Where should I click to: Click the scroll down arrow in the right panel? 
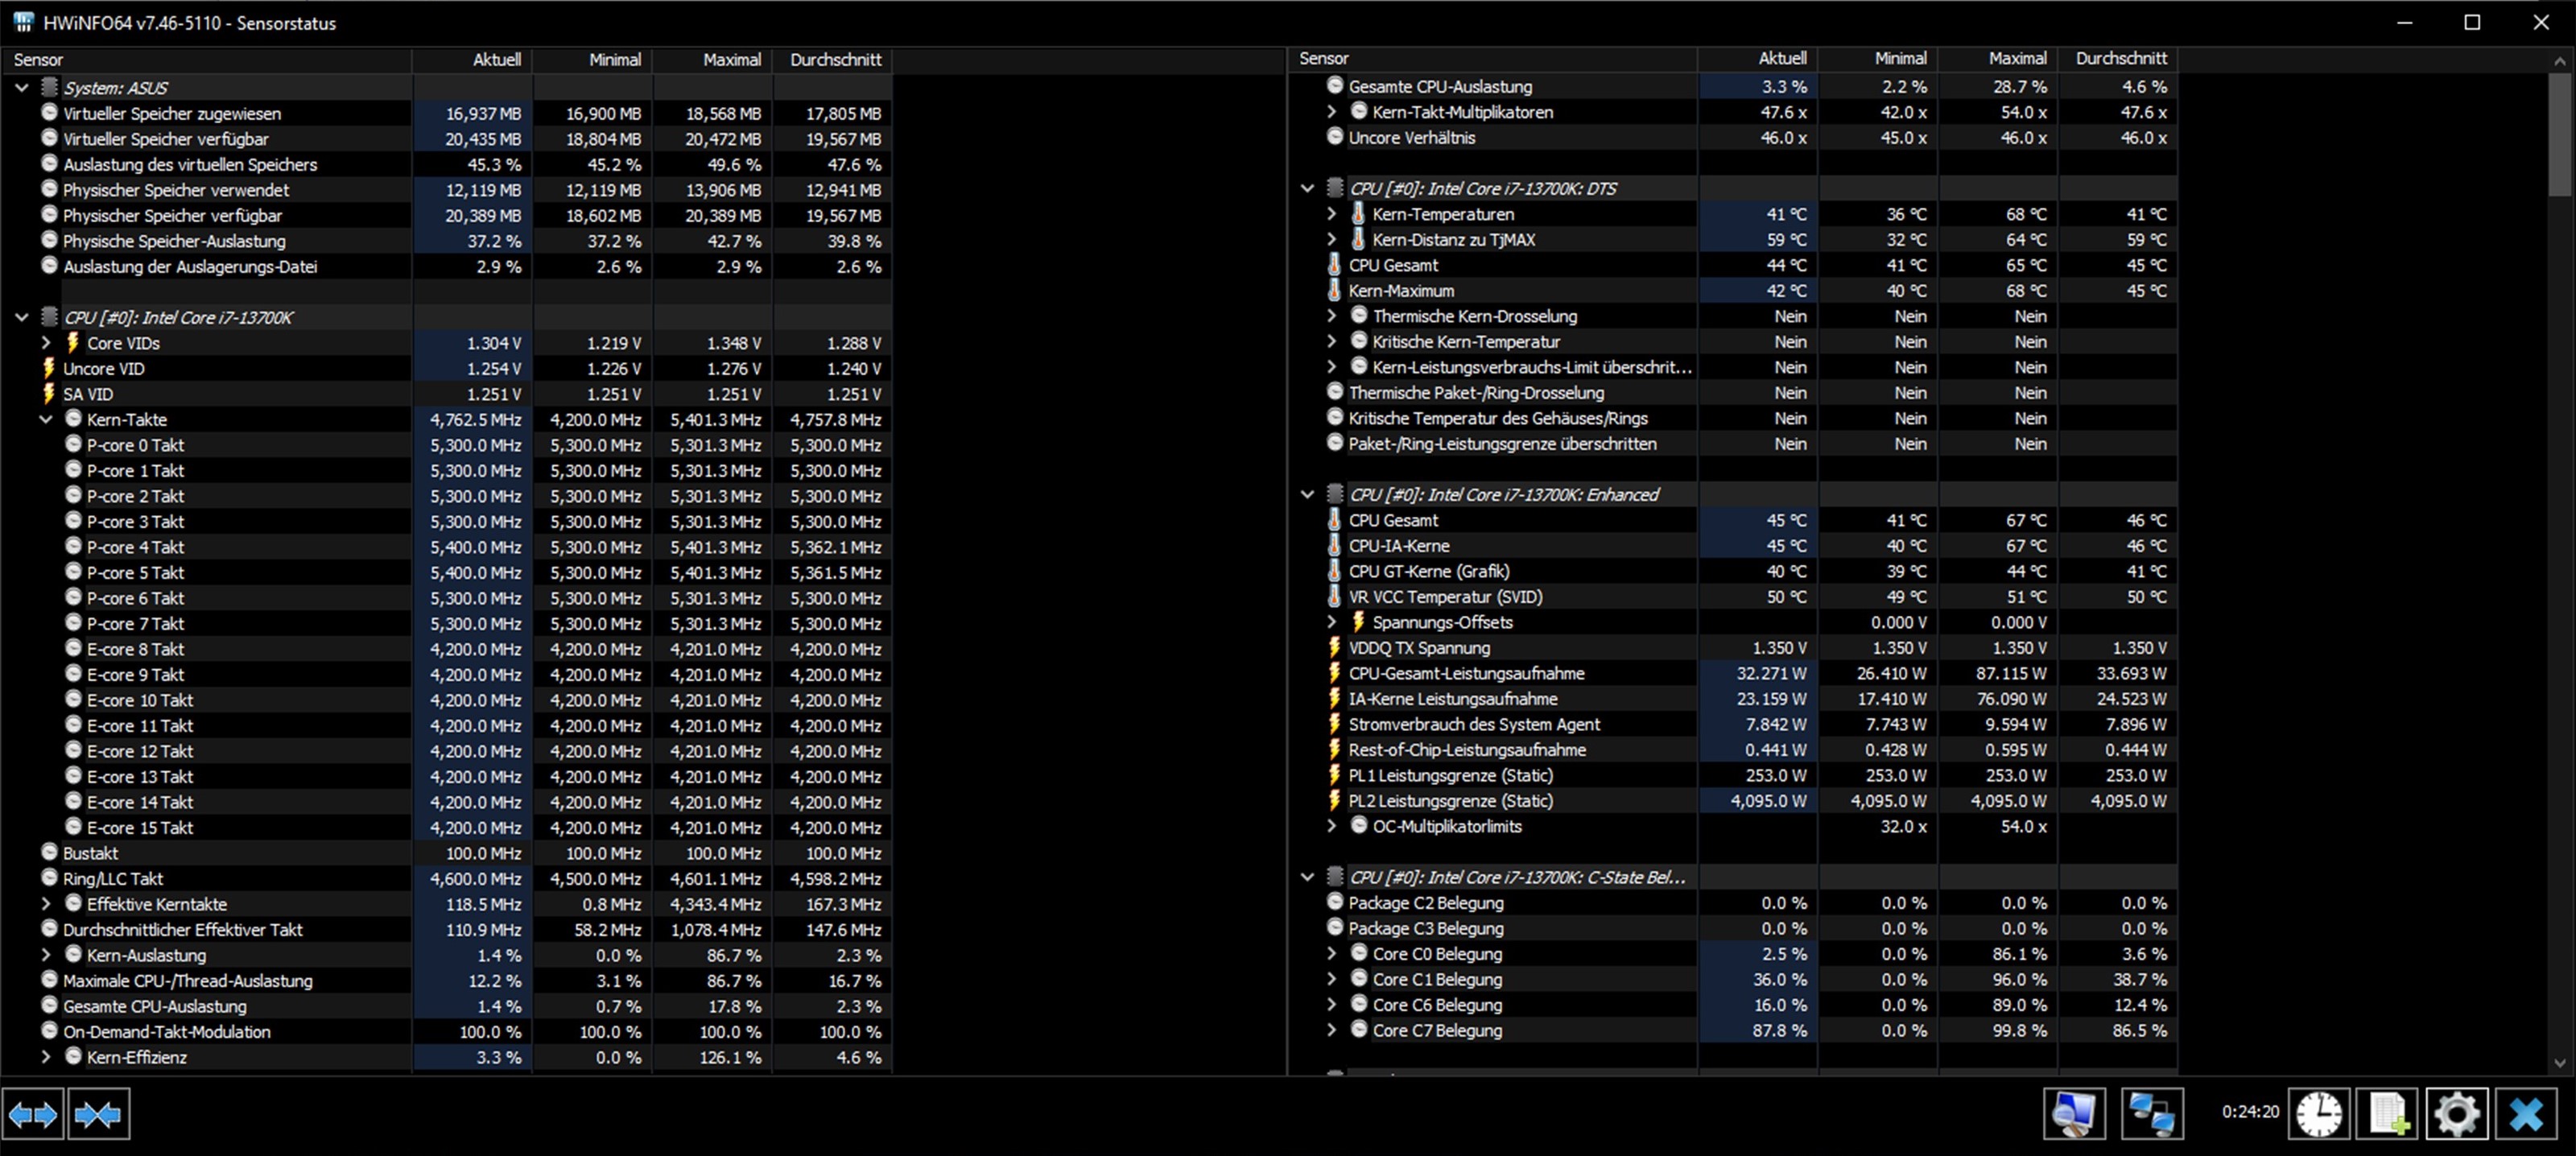pos(2559,1063)
